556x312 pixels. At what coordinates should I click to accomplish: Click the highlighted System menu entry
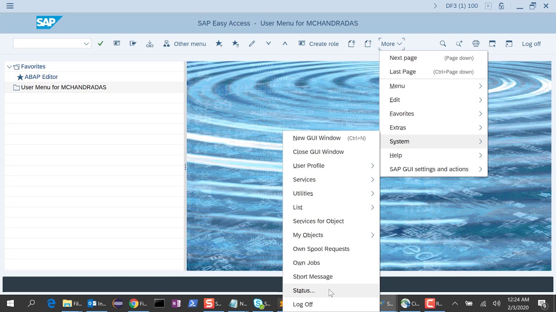(x=434, y=141)
